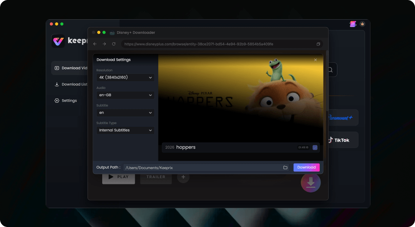Uncheck the hoppers title checkbox
415x227 pixels.
(315, 147)
